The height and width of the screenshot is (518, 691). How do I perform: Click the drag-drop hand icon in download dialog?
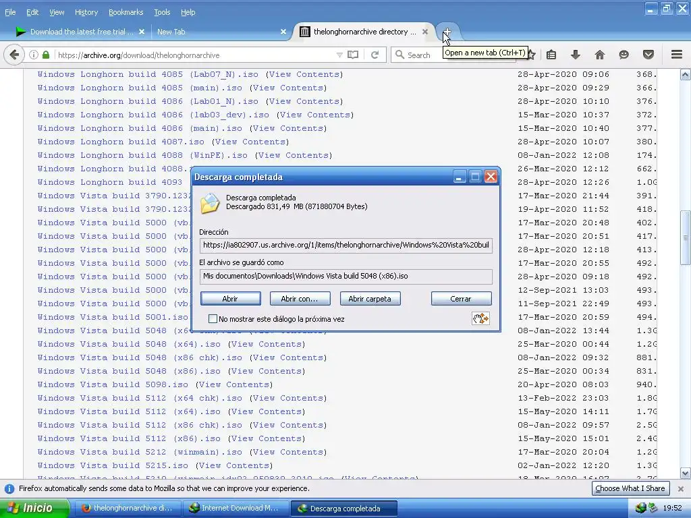(480, 318)
